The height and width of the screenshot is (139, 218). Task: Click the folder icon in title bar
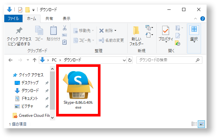tap(27, 10)
